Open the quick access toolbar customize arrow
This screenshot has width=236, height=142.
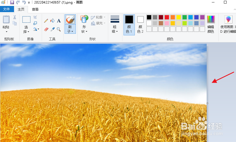coord(29,3)
